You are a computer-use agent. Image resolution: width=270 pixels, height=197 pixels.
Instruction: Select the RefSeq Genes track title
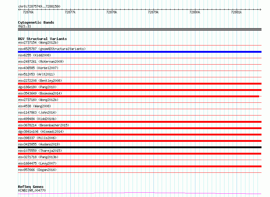31,187
